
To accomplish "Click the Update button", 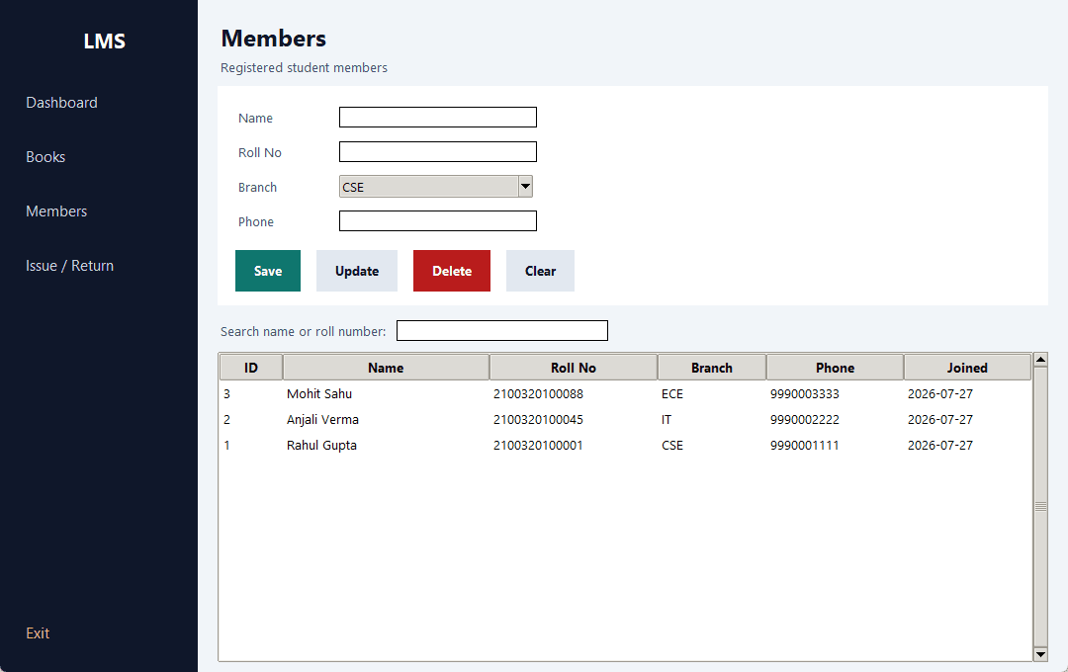I will 357,271.
